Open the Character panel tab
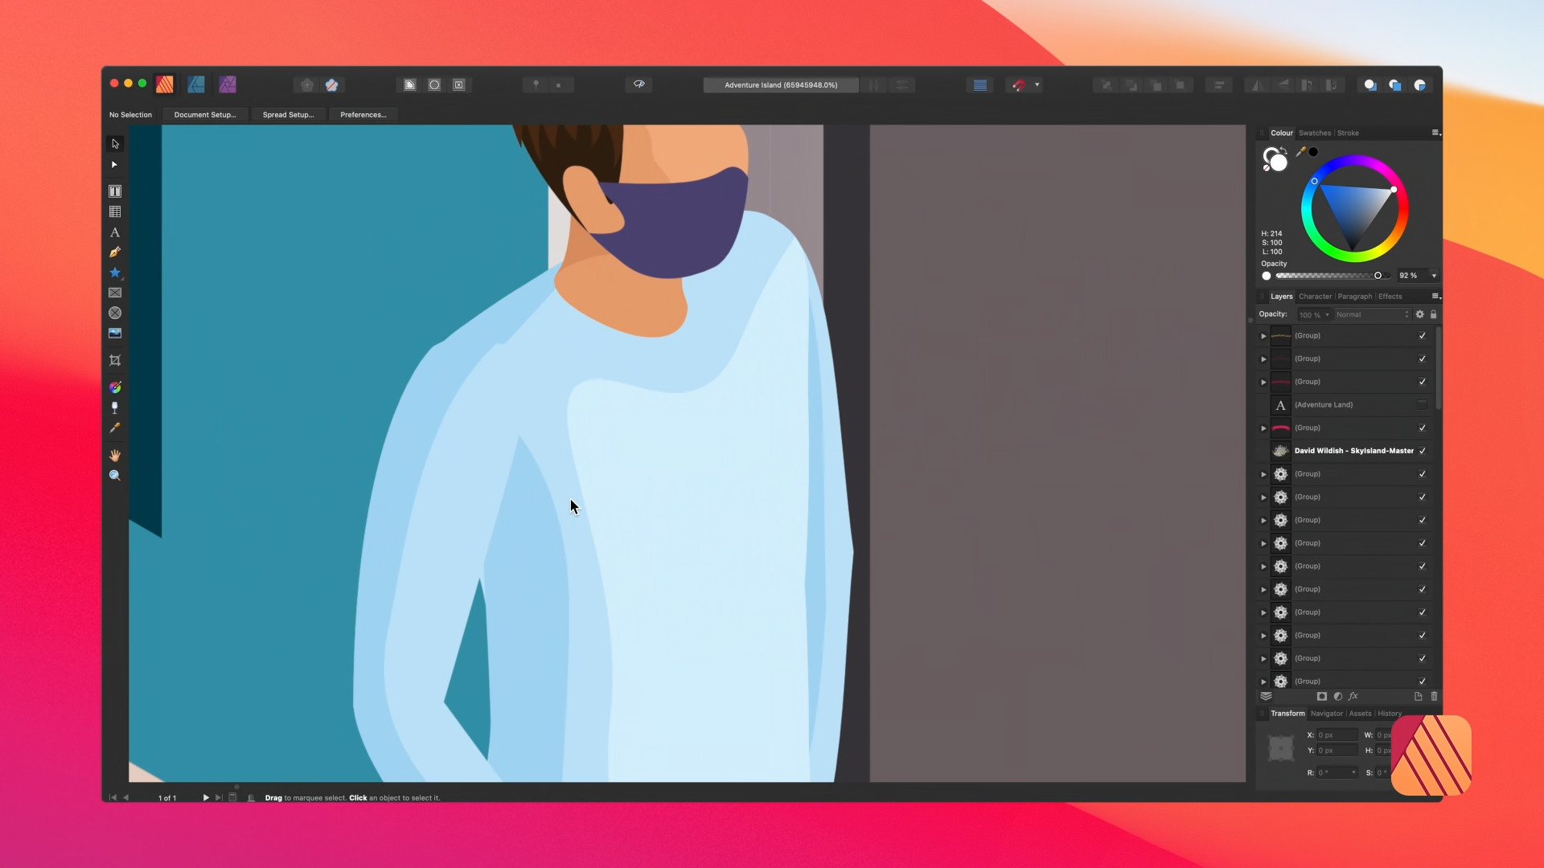Viewport: 1544px width, 868px height. pos(1316,296)
